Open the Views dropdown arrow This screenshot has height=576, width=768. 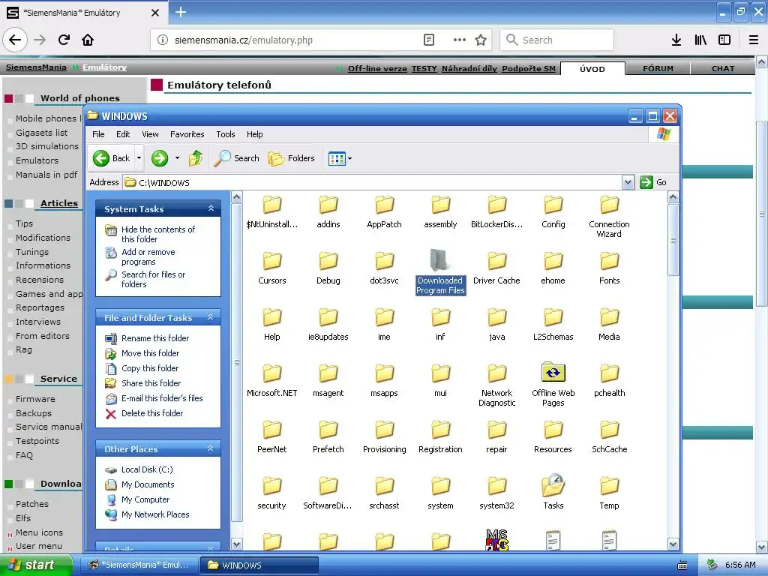point(349,159)
